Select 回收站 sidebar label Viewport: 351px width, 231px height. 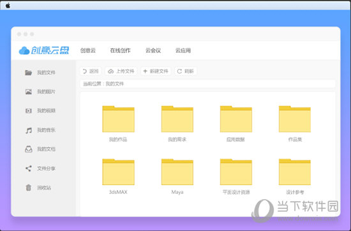(x=44, y=188)
